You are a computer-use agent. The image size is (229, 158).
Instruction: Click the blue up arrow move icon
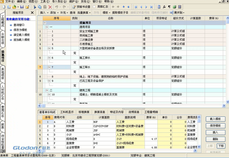(123, 7)
